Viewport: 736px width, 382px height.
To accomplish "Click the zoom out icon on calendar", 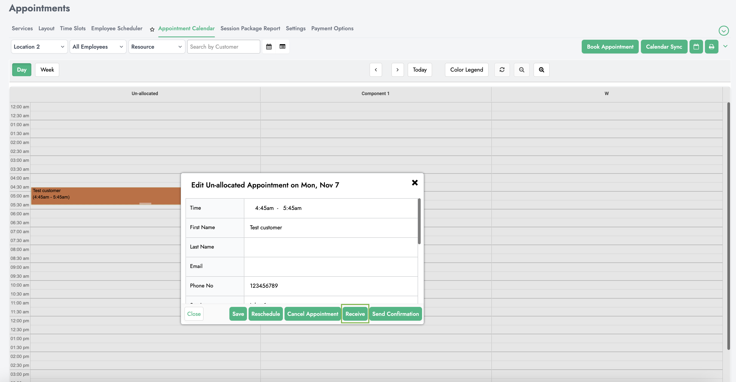I will 521,70.
